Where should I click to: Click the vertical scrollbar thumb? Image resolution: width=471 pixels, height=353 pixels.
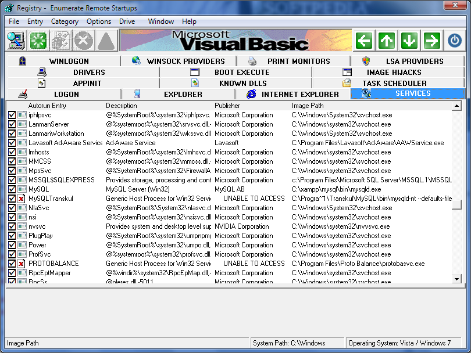click(456, 204)
